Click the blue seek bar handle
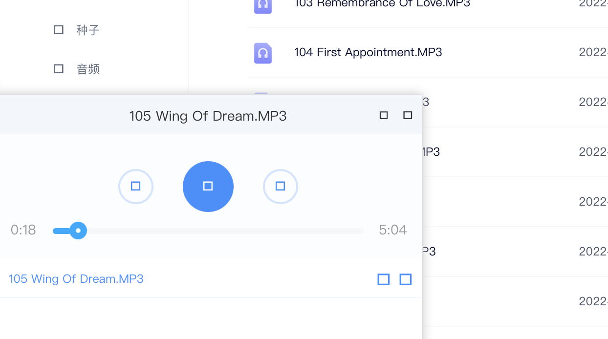Viewport: 608px width, 339px height. coord(78,231)
